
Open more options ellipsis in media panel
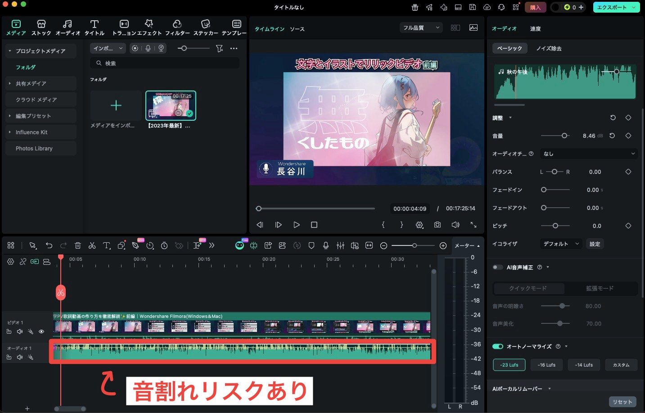tap(234, 48)
